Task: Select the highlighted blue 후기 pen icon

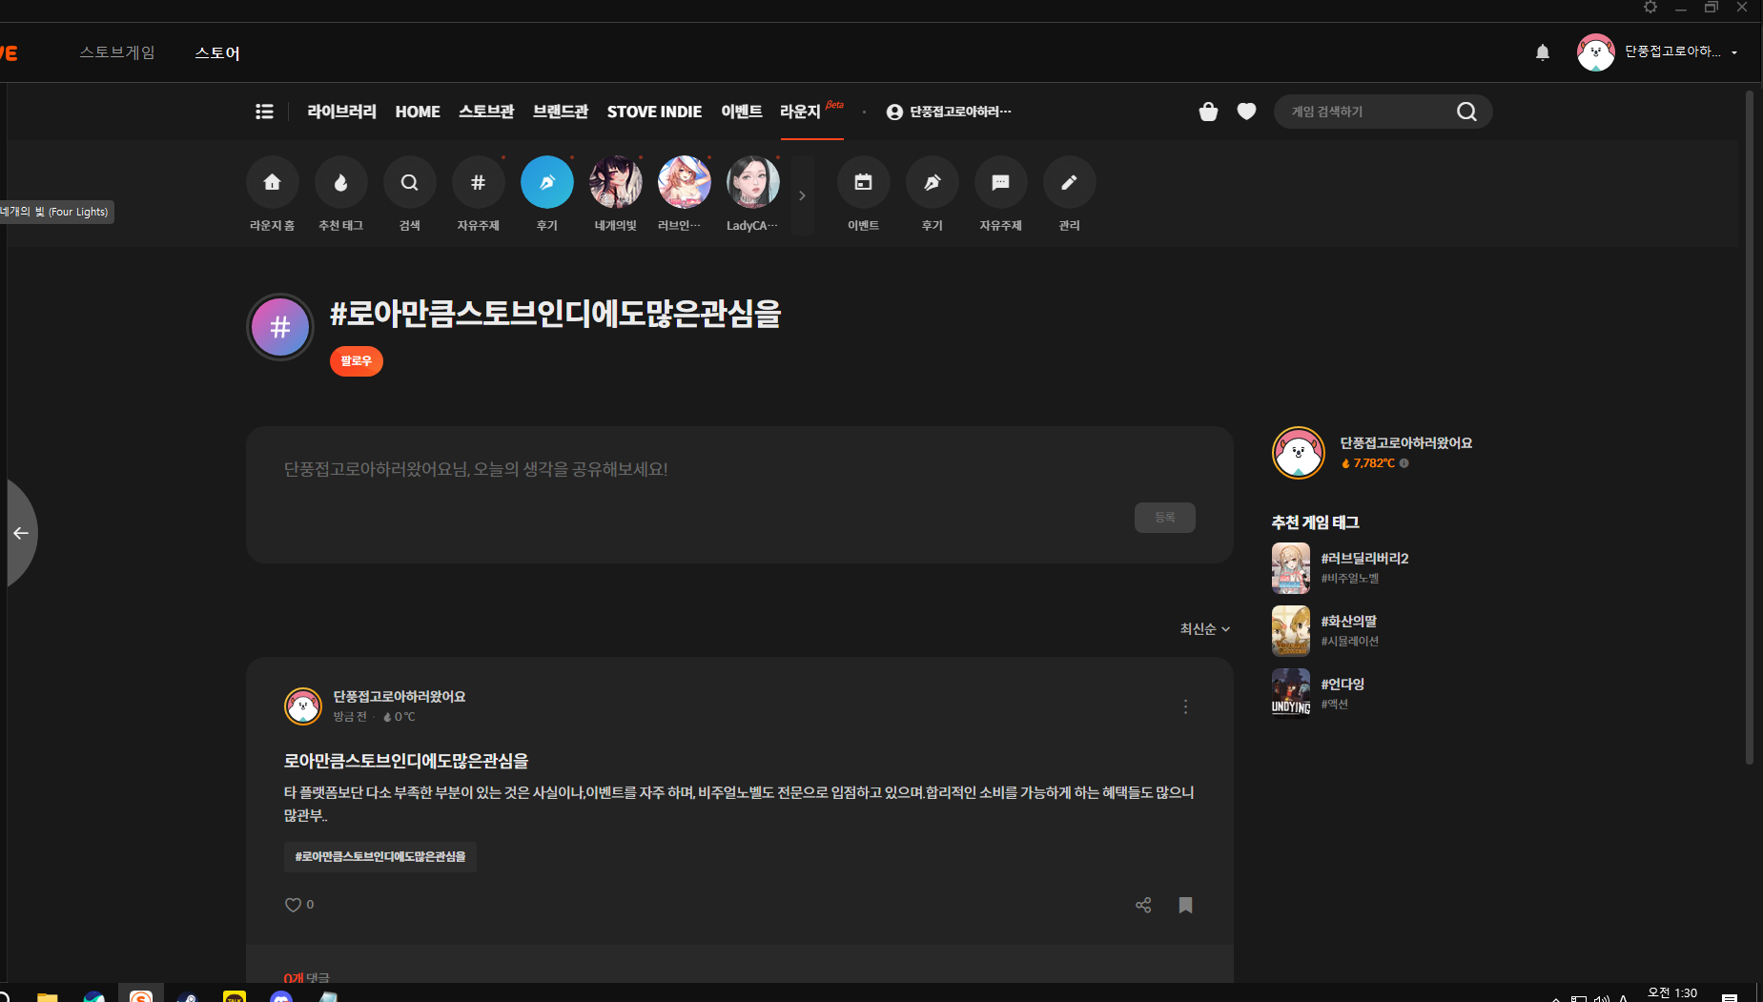Action: [x=546, y=182]
